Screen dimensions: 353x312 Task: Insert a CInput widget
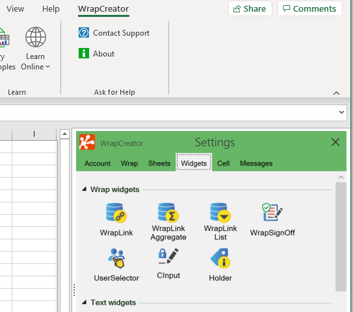pos(168,264)
